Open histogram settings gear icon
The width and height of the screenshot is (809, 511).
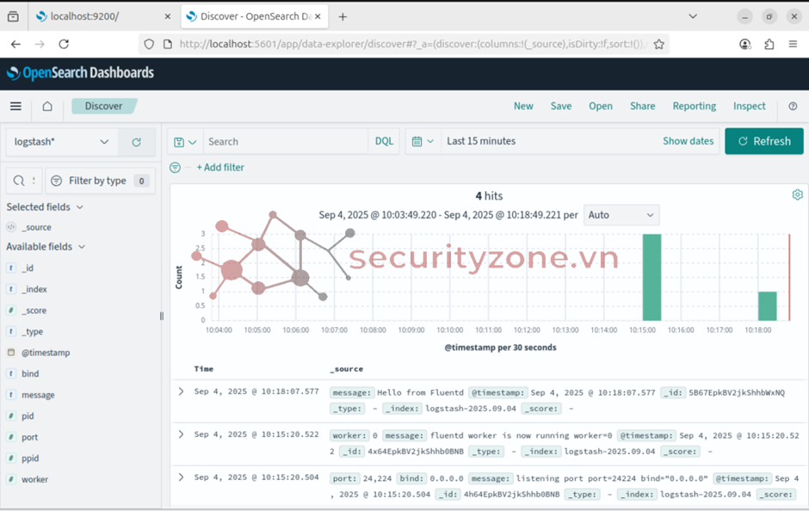[x=797, y=194]
